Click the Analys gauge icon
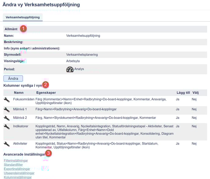Viewport: 210px width, 179px height. point(70,69)
